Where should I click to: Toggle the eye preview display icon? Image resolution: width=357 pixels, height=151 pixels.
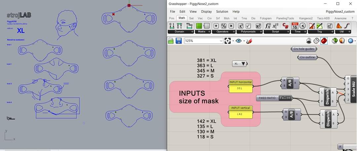coord(239,41)
